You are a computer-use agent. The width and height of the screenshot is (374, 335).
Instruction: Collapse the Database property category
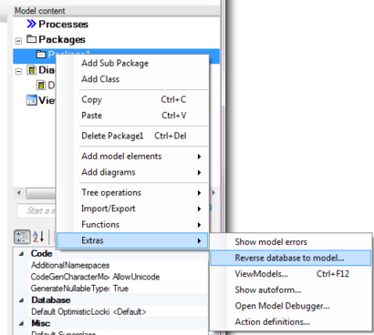coord(21,300)
